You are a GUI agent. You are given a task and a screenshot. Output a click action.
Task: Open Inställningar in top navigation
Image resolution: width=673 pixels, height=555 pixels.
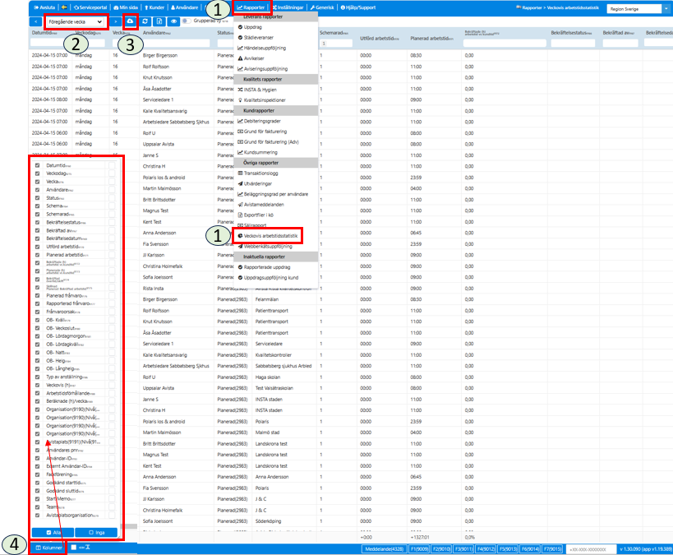[x=288, y=7]
